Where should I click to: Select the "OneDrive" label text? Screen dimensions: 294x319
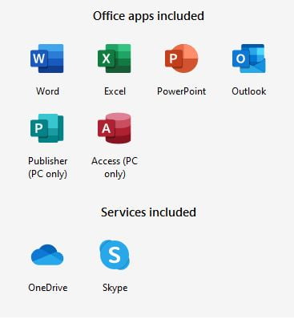coord(48,288)
